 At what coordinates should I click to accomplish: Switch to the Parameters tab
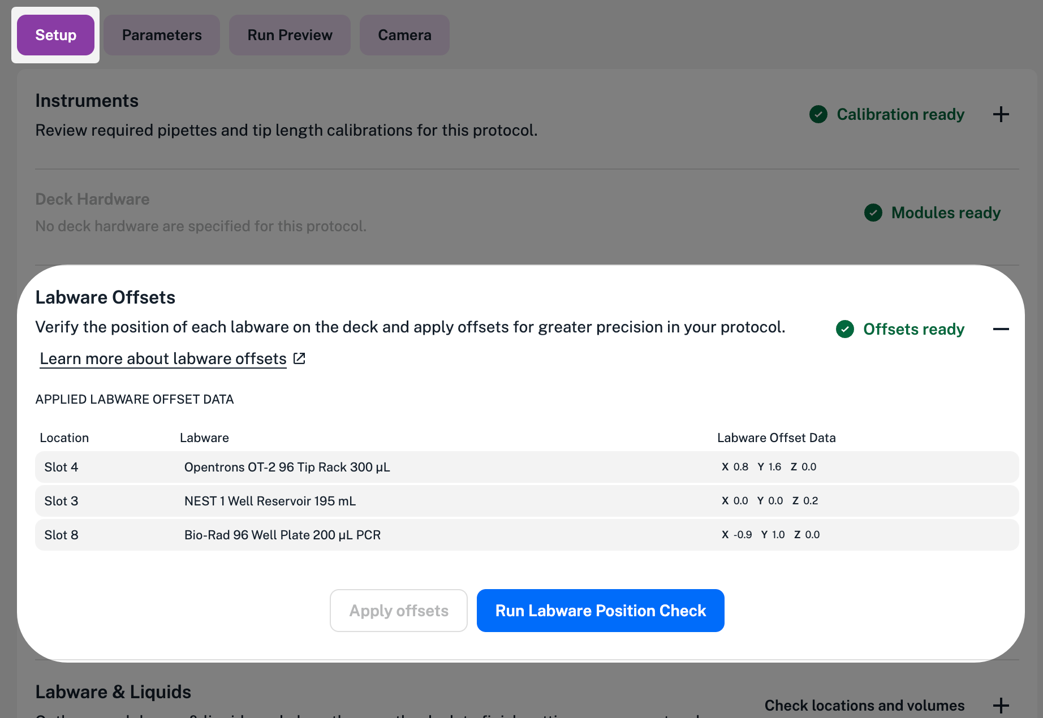(161, 34)
